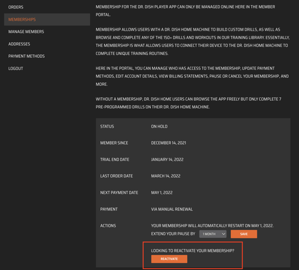Click the orange Save button

(244, 234)
